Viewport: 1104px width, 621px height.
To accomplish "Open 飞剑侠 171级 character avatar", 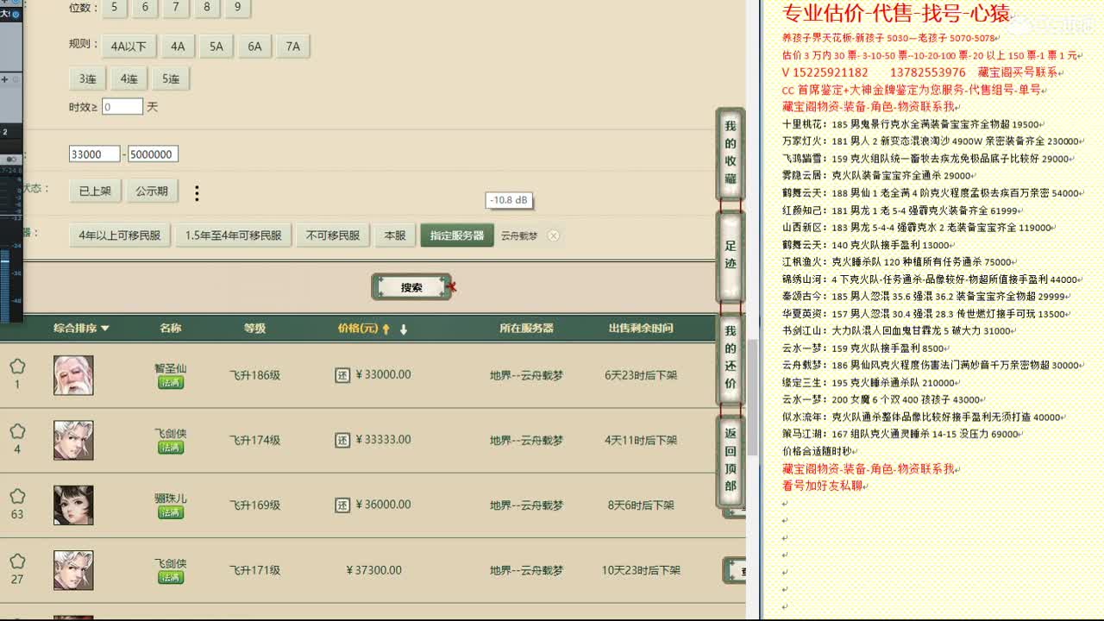I will [73, 570].
